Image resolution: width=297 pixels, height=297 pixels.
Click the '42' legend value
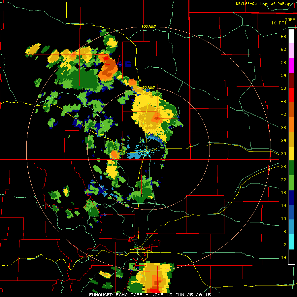tap(283, 115)
